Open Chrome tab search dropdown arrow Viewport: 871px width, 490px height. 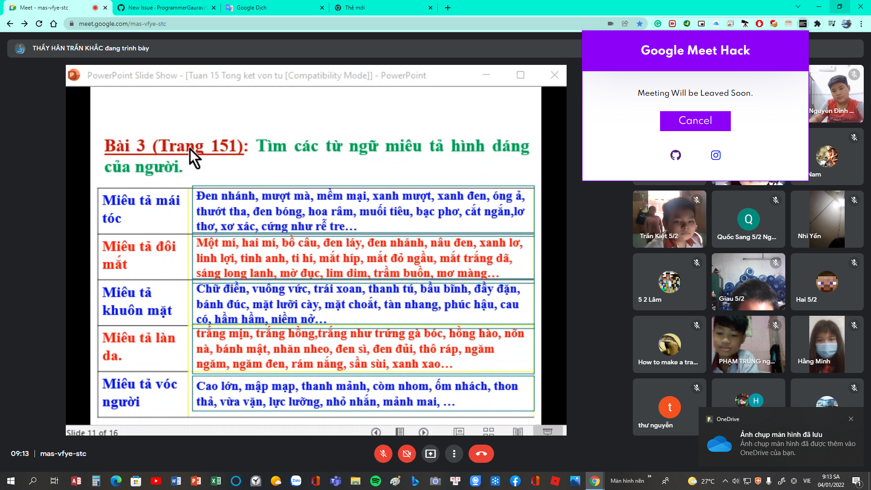(x=798, y=7)
